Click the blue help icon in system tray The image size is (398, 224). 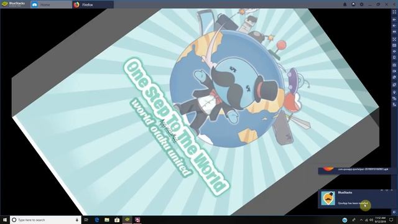point(345,220)
